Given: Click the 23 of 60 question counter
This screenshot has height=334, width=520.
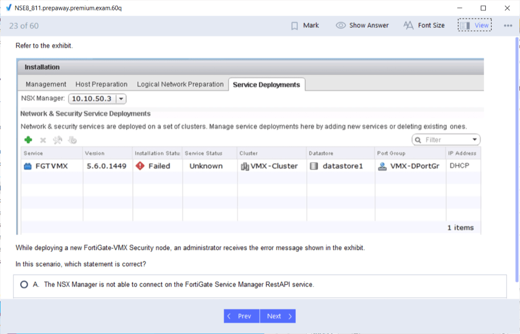Looking at the screenshot, I should coord(24,26).
